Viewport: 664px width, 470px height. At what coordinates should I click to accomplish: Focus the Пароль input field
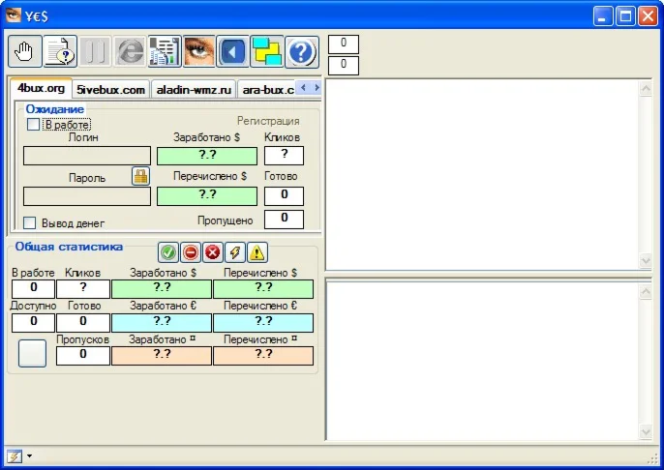coord(87,196)
